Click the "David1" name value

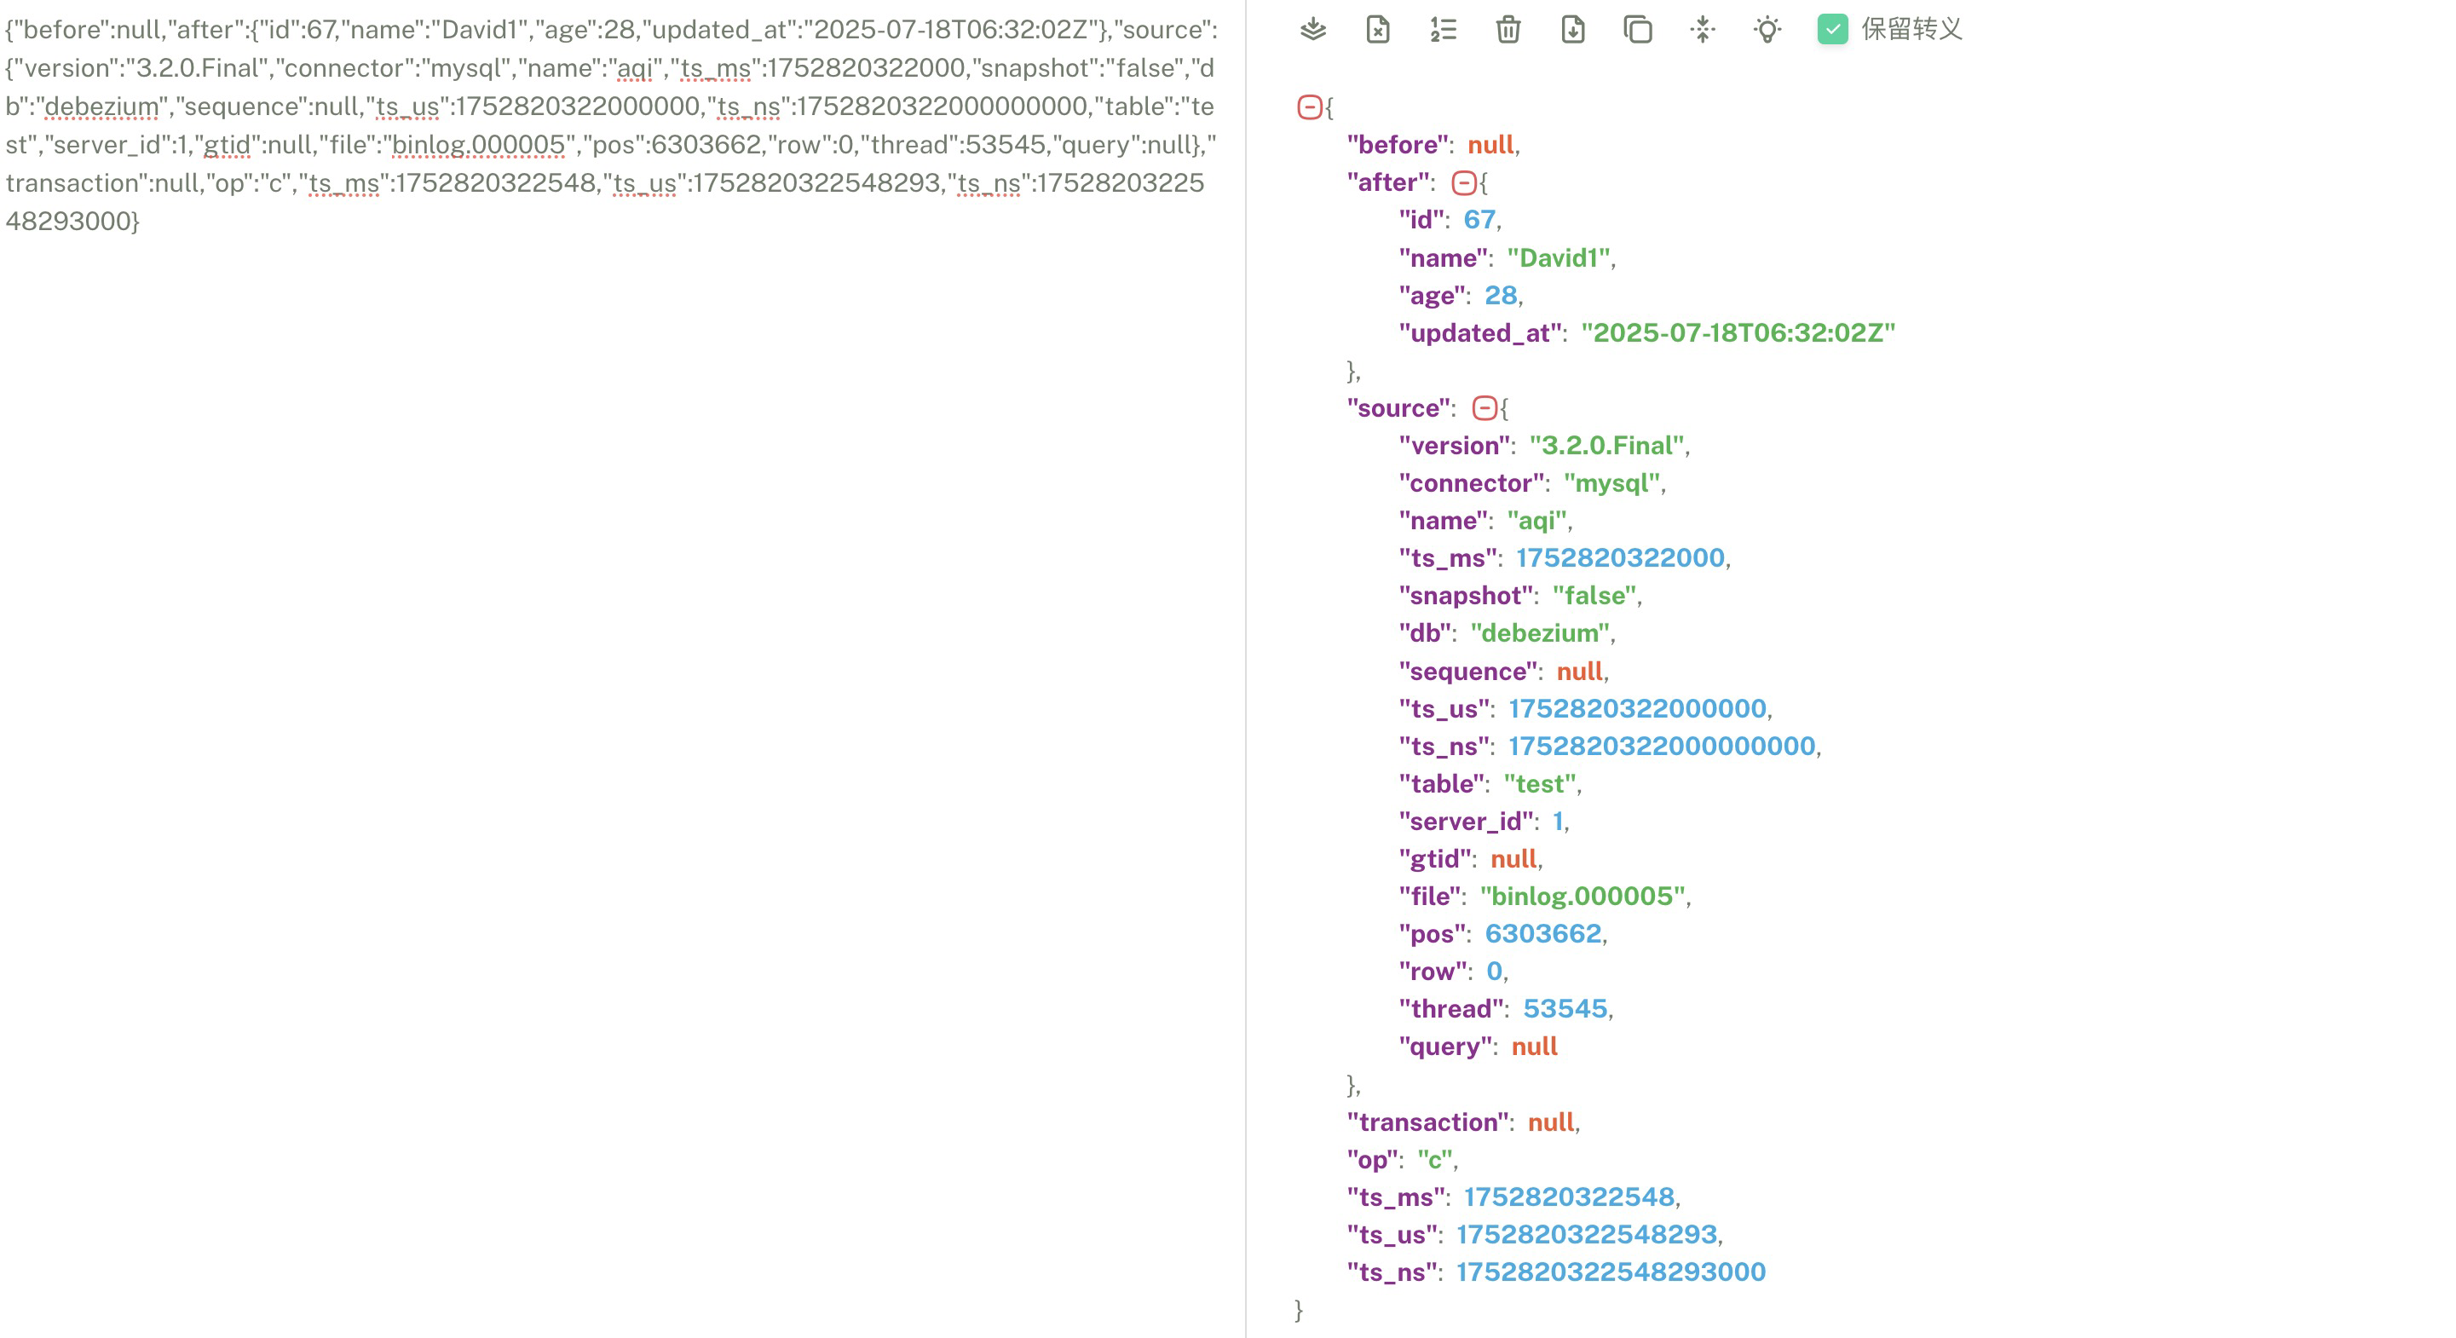coord(1559,257)
